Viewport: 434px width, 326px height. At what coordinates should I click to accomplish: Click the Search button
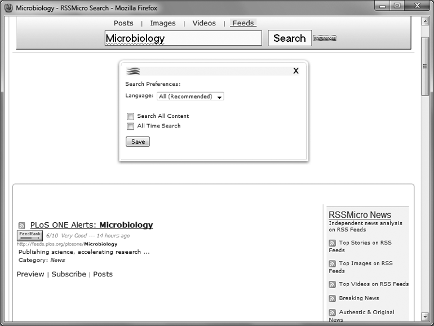289,38
